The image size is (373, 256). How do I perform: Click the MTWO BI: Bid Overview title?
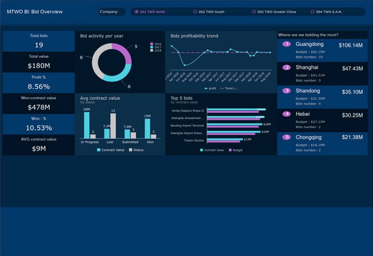coord(35,12)
